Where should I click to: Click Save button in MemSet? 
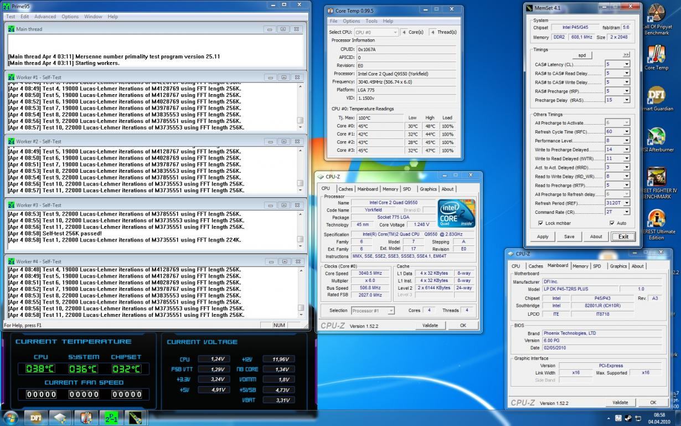[569, 237]
